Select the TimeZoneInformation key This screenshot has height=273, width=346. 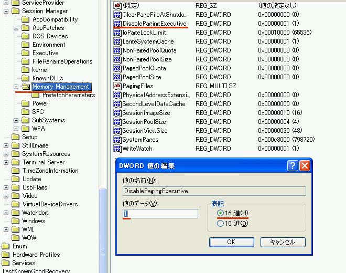pyautogui.click(x=50, y=171)
